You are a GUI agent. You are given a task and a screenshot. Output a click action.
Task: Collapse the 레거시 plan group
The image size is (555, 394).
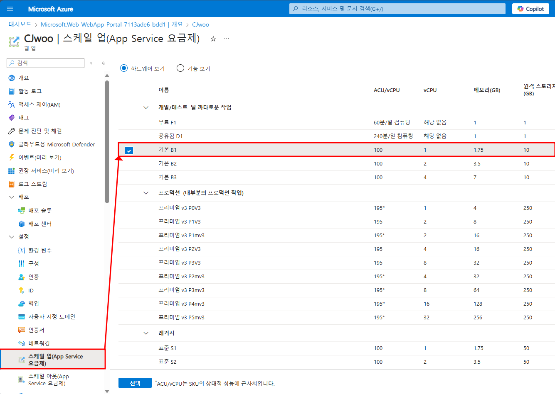click(146, 333)
